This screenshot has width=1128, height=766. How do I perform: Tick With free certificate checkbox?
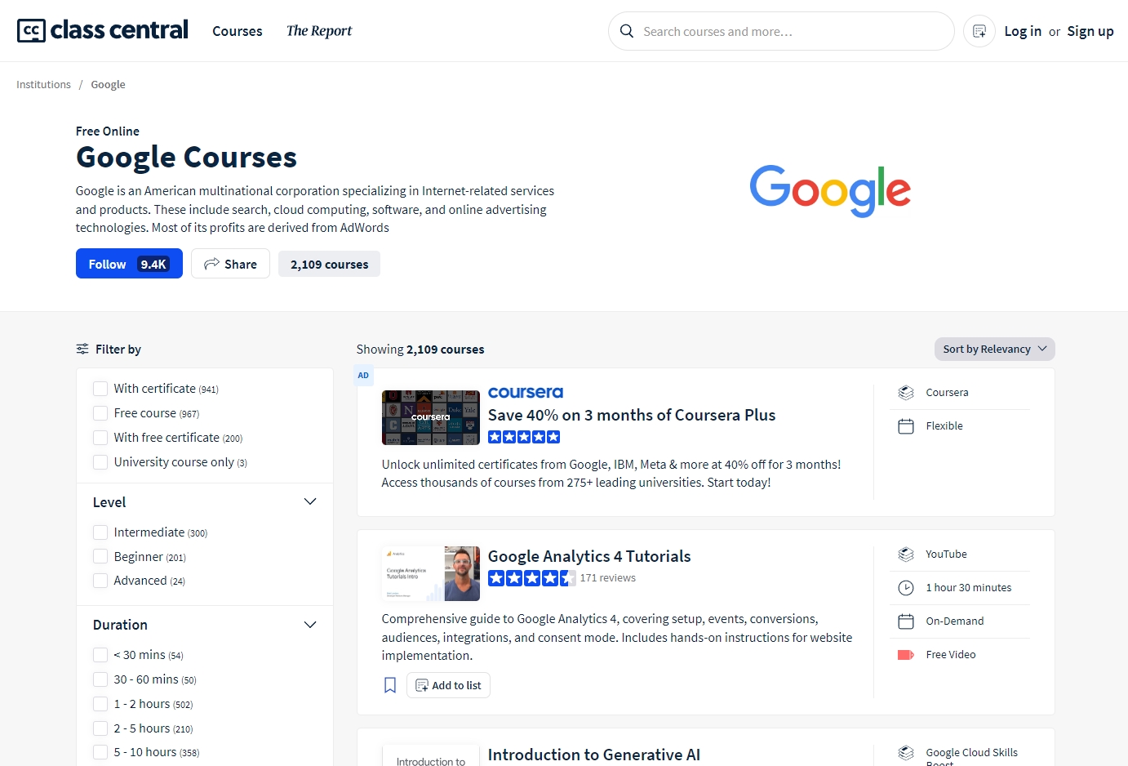coord(100,438)
